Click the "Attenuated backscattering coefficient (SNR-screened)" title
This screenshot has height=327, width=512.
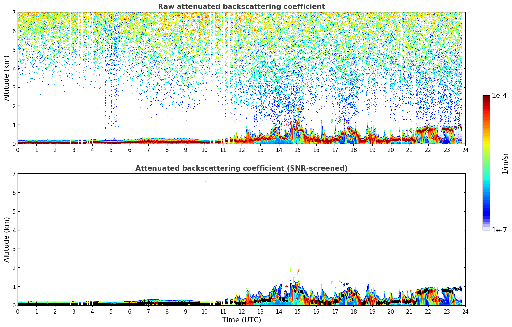(x=241, y=168)
